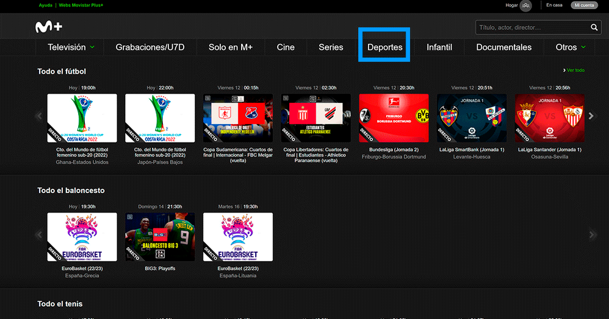Viewport: 609px width, 319px height.
Task: Open BIG3: Playoffs basketball thumbnail
Action: coord(160,237)
